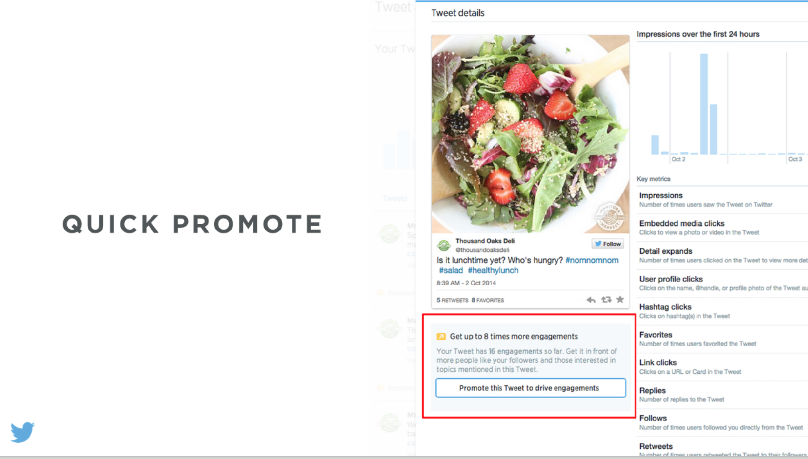Select the Embedded media clicks metric

(722, 228)
